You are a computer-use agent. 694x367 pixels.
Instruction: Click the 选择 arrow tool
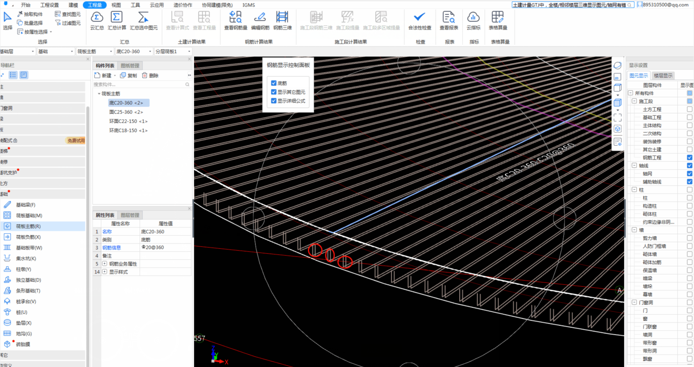point(7,21)
